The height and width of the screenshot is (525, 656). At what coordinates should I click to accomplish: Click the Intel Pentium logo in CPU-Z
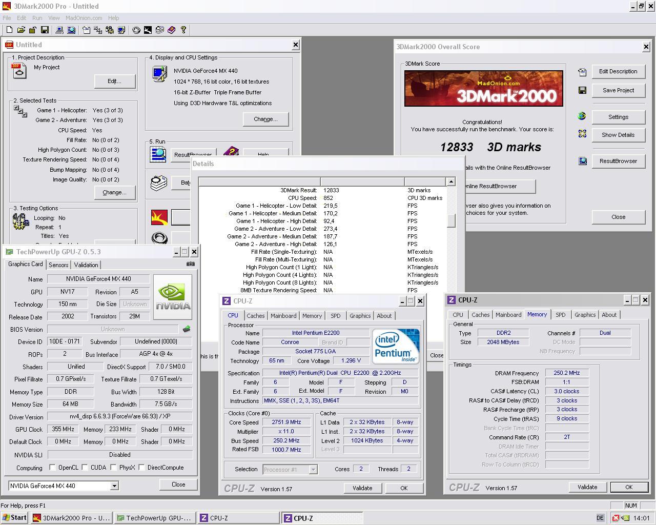pos(396,346)
